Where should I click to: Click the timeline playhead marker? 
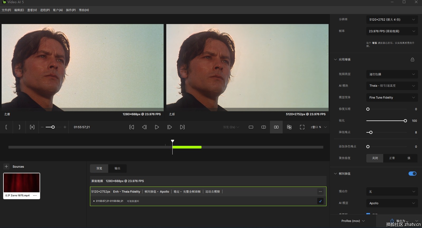click(173, 141)
